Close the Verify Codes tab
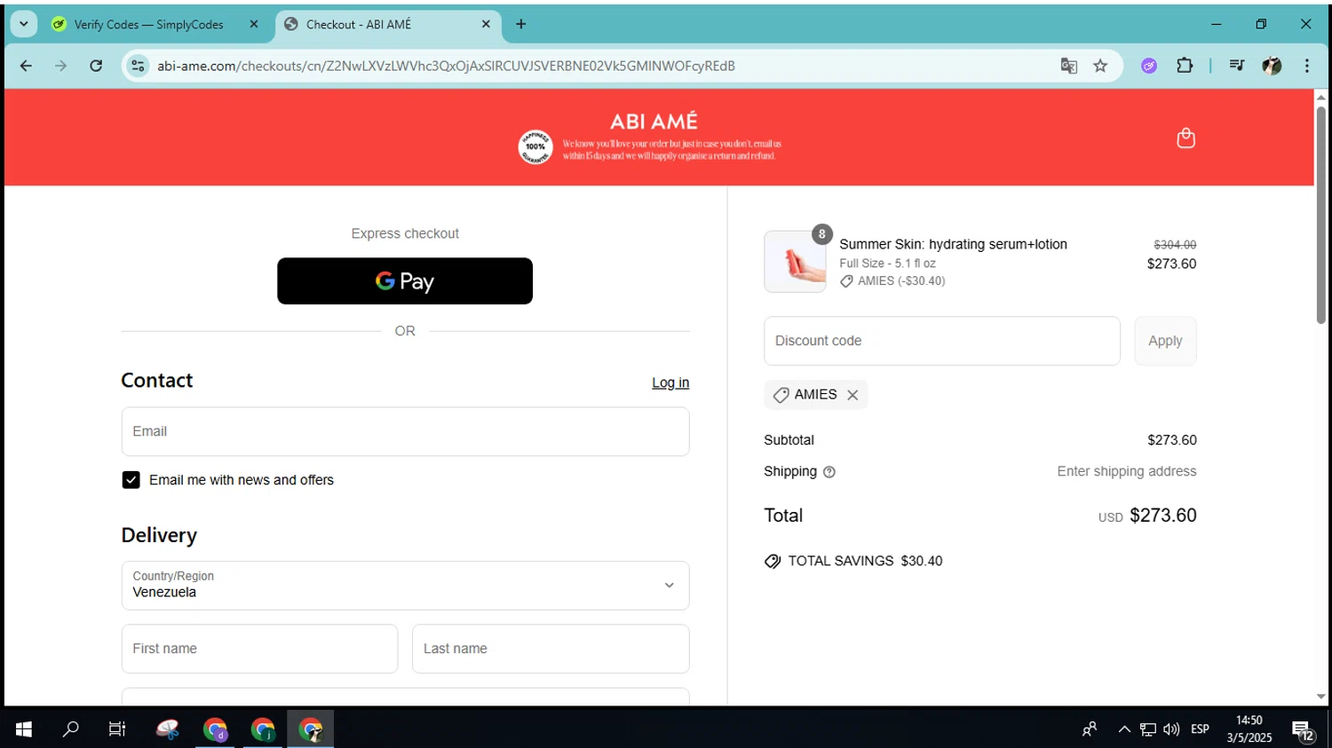1332x748 pixels. tap(254, 24)
